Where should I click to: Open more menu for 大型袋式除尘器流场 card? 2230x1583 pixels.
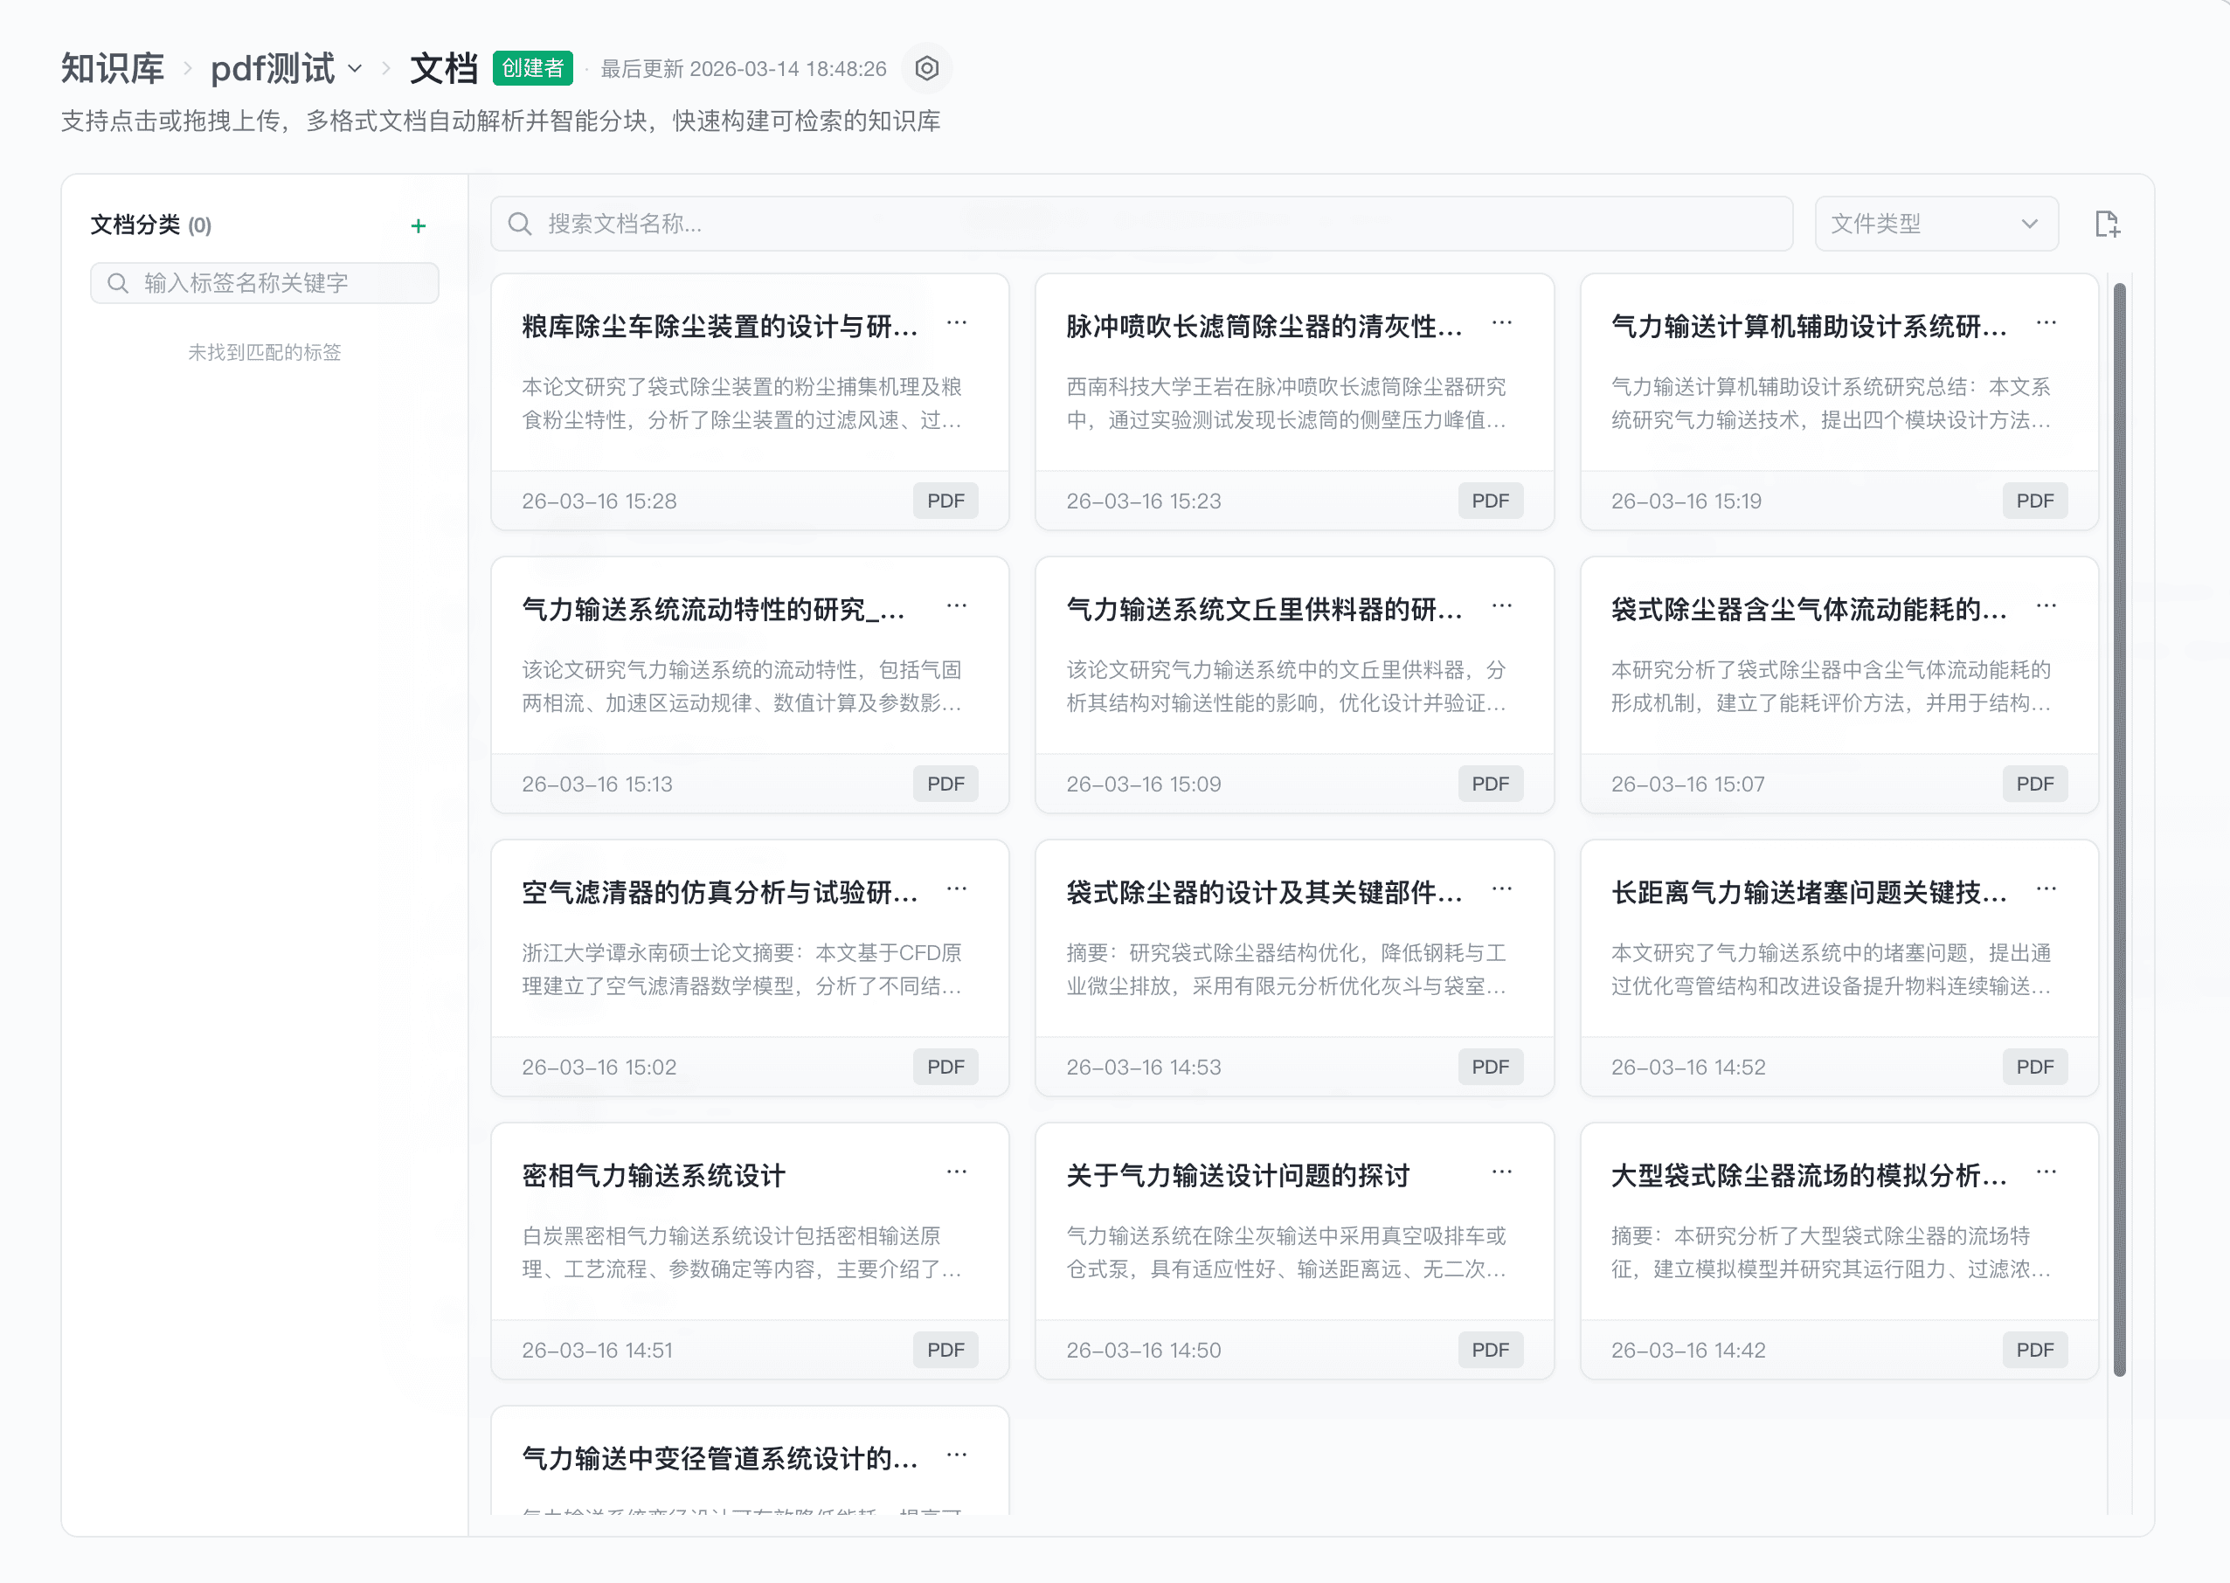coord(2046,1172)
